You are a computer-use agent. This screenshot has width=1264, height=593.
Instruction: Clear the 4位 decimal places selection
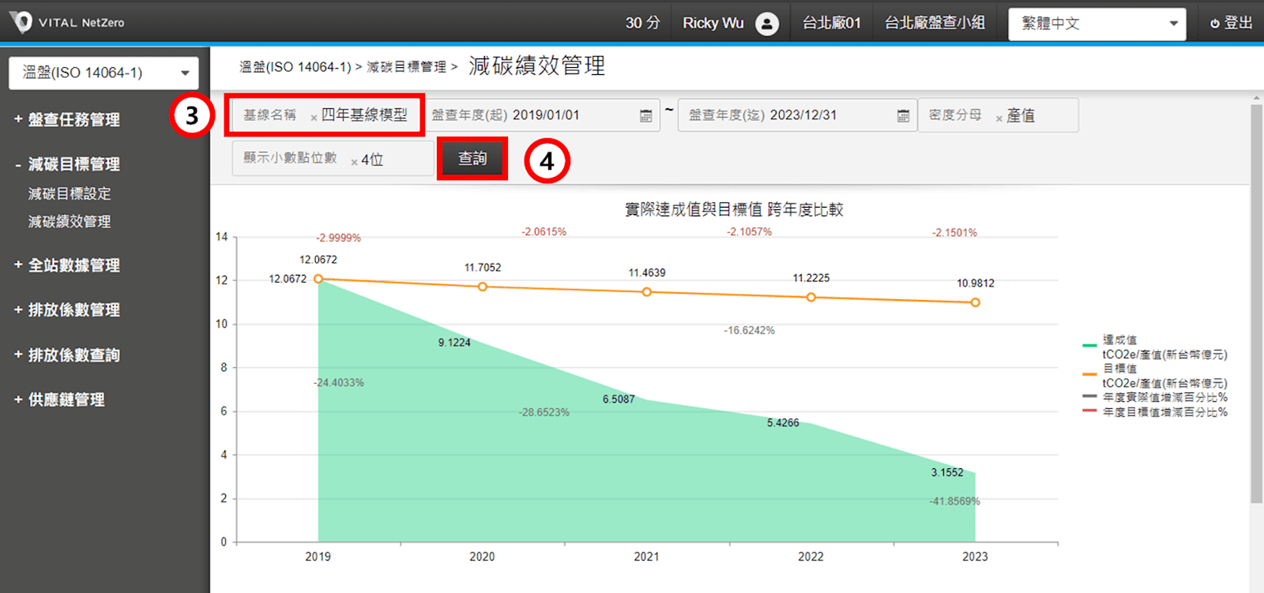coord(354,162)
